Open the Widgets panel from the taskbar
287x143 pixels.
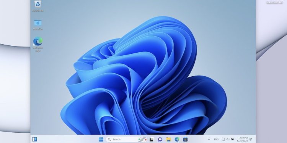click(x=34, y=139)
